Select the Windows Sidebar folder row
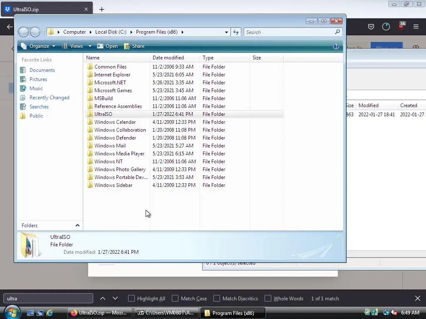This screenshot has height=319, width=426. (184, 185)
